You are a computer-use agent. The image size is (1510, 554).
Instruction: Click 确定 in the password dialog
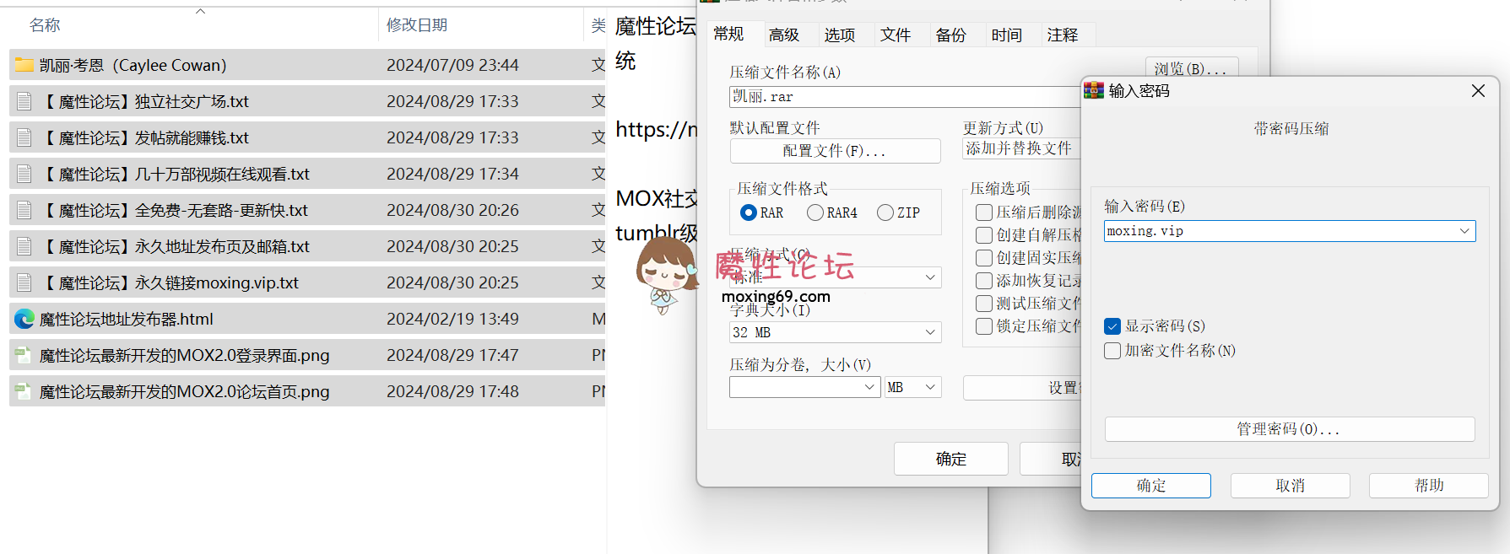(1150, 486)
